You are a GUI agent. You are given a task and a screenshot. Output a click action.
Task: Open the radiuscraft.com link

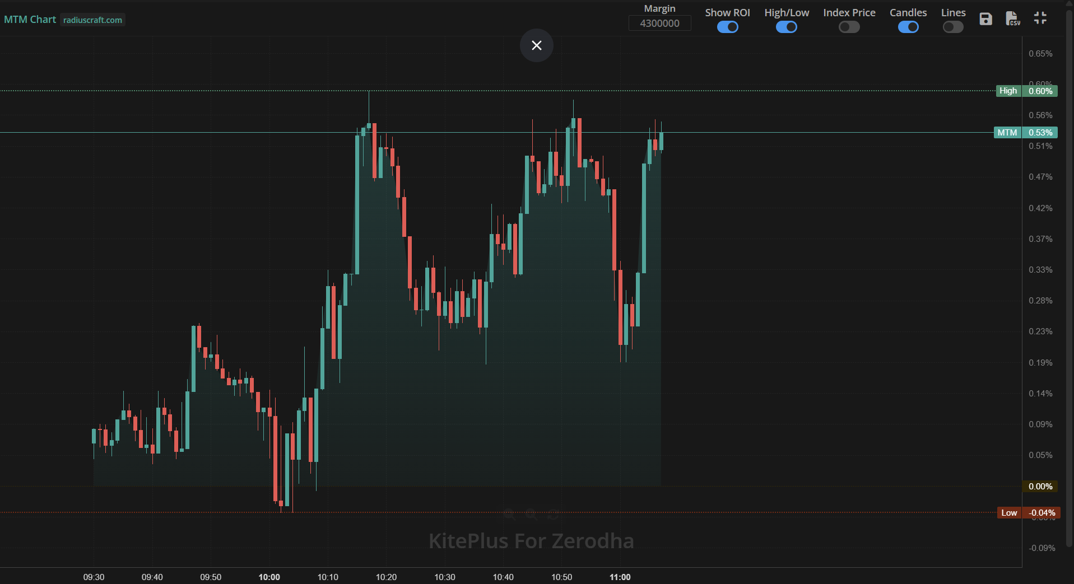pos(92,20)
